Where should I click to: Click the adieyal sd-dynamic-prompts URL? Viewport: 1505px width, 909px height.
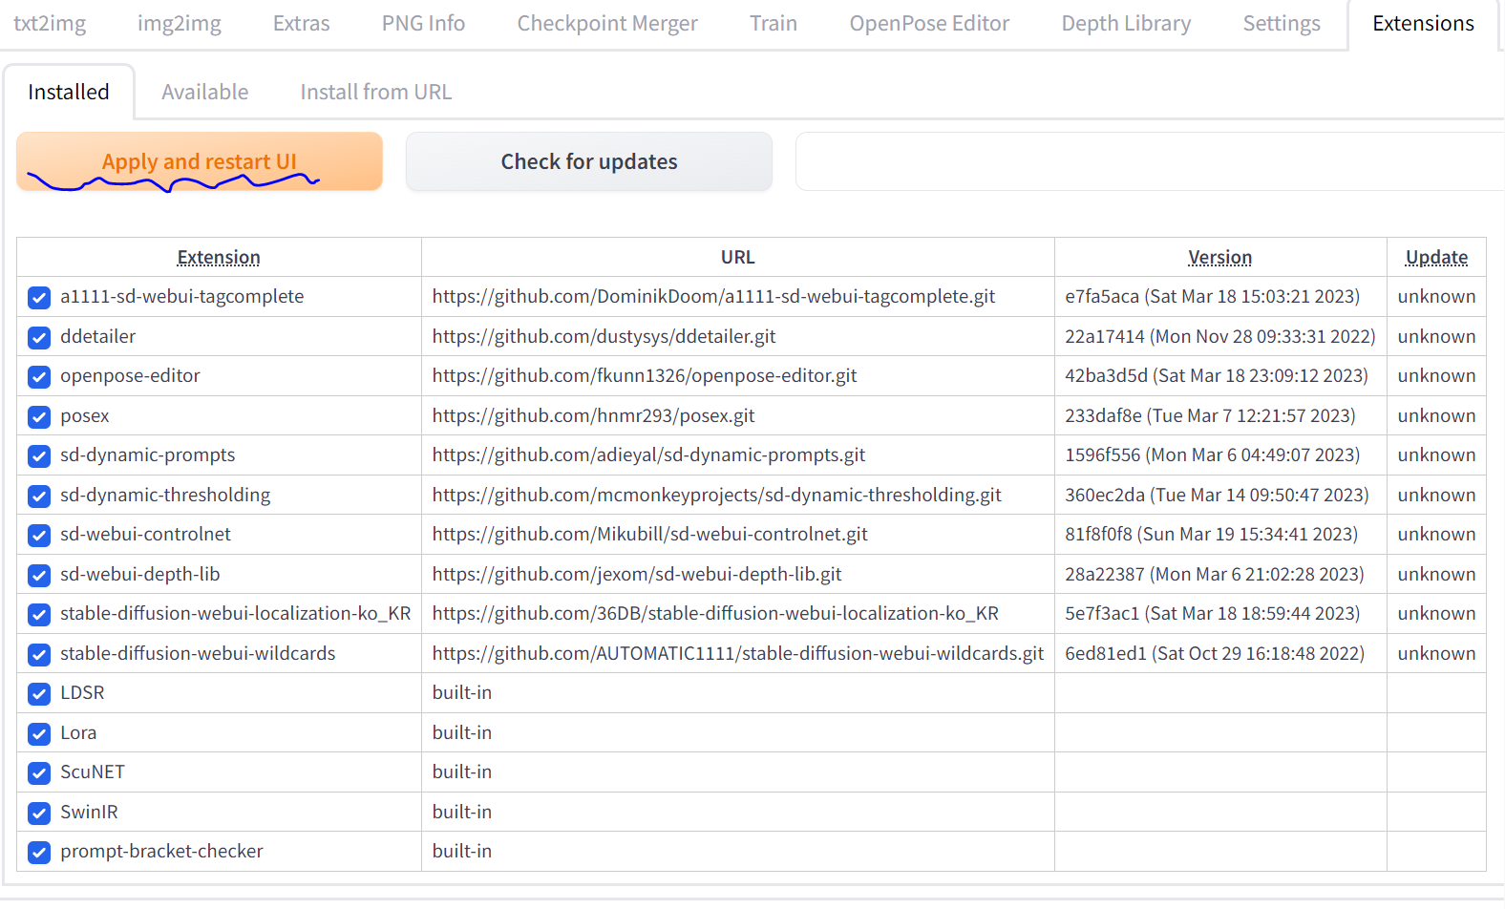(x=648, y=455)
